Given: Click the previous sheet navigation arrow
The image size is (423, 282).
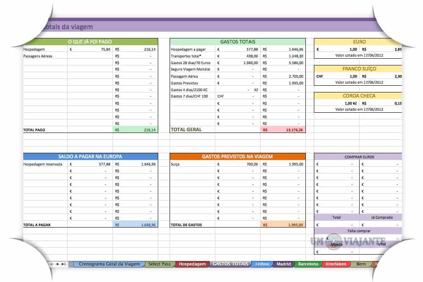Looking at the screenshot, I should (x=52, y=263).
